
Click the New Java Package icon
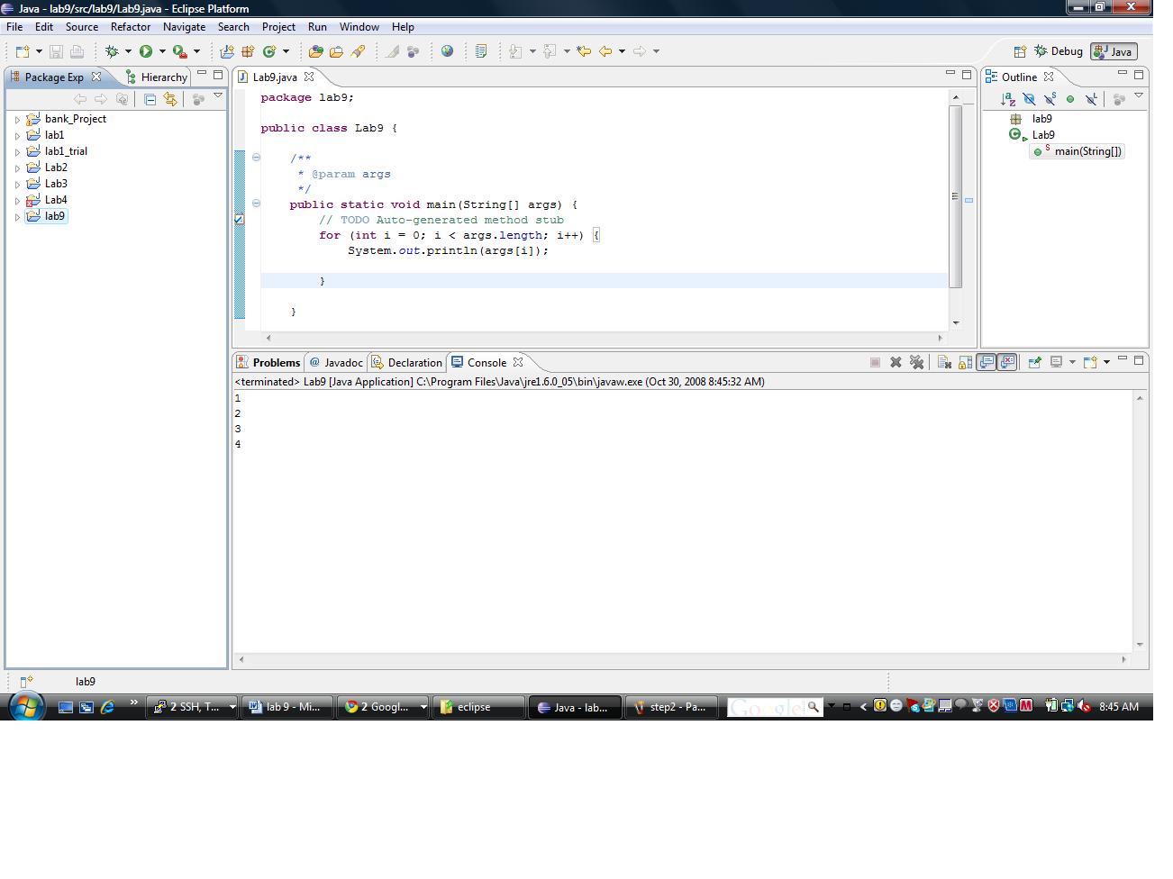pos(248,51)
